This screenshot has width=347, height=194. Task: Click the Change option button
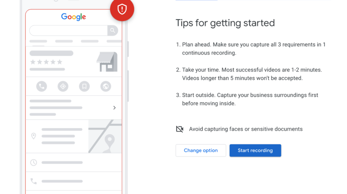[201, 150]
